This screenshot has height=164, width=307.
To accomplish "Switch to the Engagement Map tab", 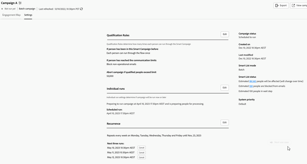I will coord(11,15).
